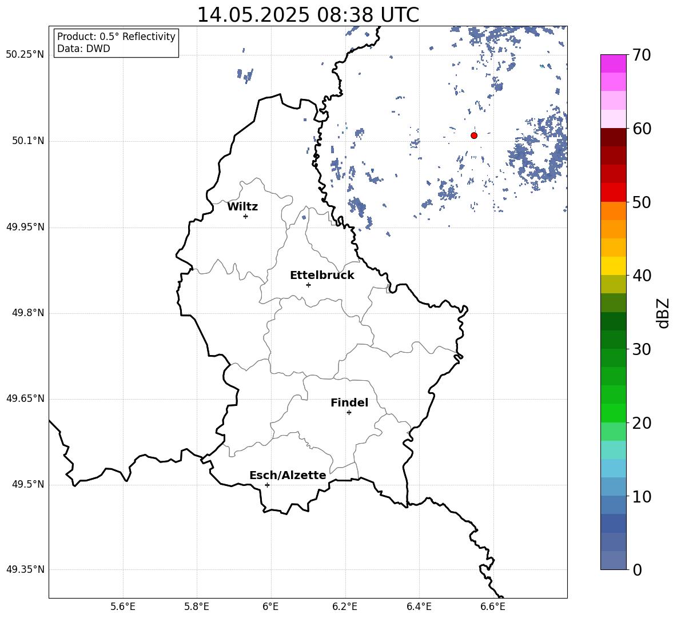
Task: Click the yellow swatch just above 40 dBZ
Action: tap(614, 266)
